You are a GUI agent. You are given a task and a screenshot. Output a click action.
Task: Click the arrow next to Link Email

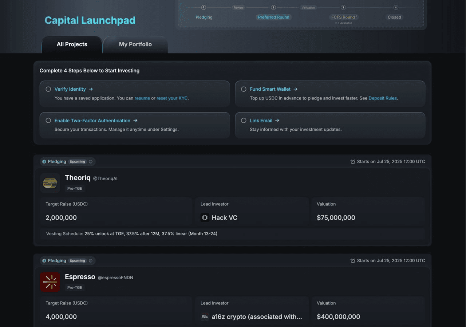(277, 121)
